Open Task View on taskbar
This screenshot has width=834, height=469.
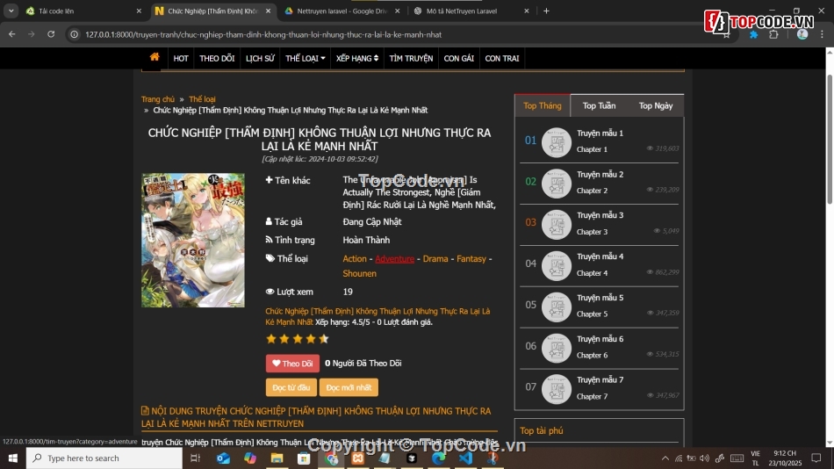(195, 458)
